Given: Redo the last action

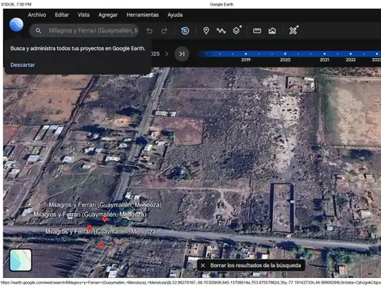Looking at the screenshot, I should (x=164, y=31).
